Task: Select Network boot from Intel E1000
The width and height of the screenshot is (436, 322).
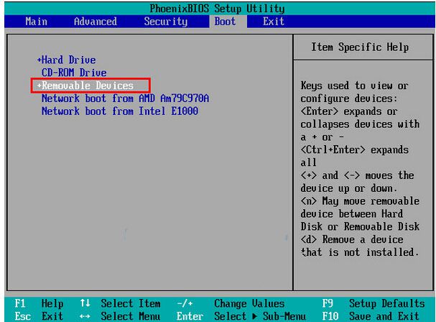Action: point(119,111)
